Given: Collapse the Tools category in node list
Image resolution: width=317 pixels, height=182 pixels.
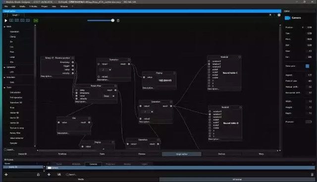Looking at the screenshot, I should click(4, 88).
